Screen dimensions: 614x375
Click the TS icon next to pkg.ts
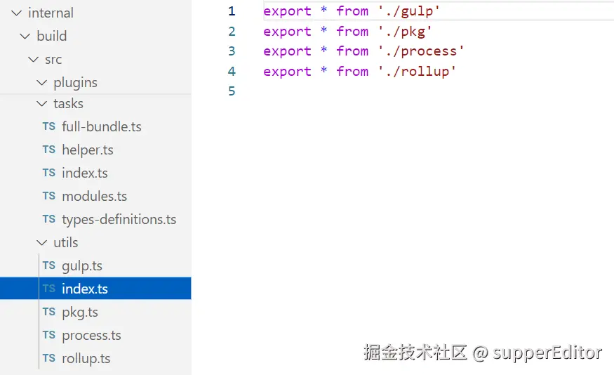(x=48, y=312)
